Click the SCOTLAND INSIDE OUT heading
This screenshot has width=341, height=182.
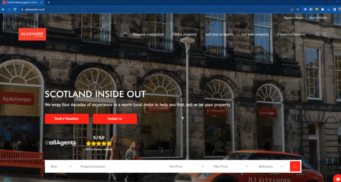tap(95, 94)
